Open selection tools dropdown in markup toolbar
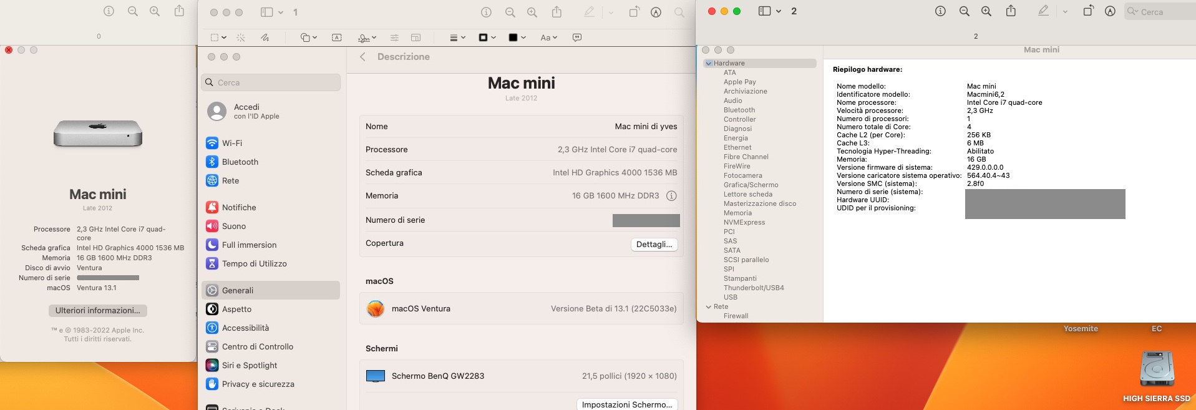1196x410 pixels. pyautogui.click(x=218, y=37)
